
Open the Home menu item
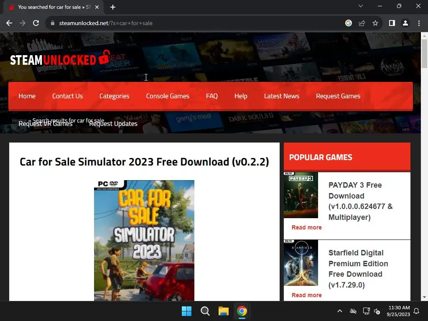point(27,96)
